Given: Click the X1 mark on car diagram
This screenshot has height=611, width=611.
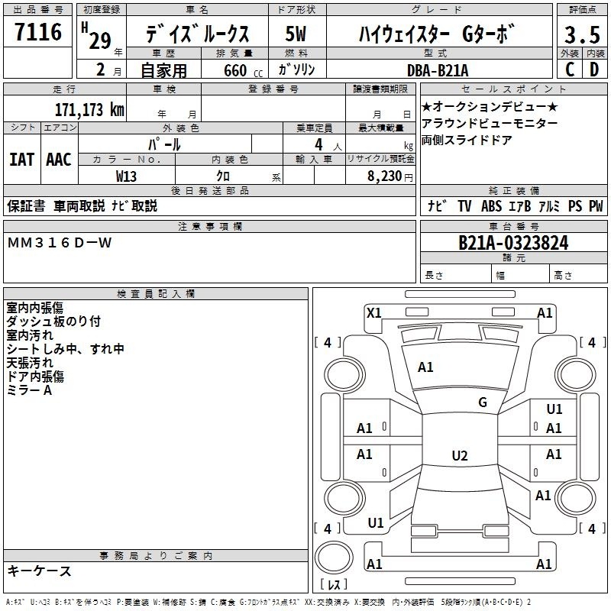Looking at the screenshot, I should (373, 312).
